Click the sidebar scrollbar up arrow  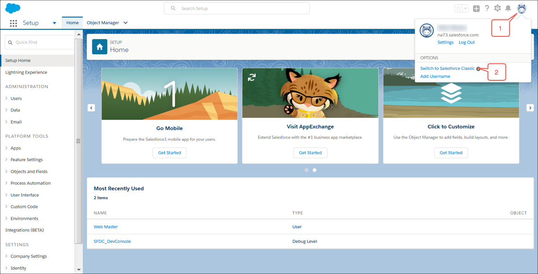78,34
